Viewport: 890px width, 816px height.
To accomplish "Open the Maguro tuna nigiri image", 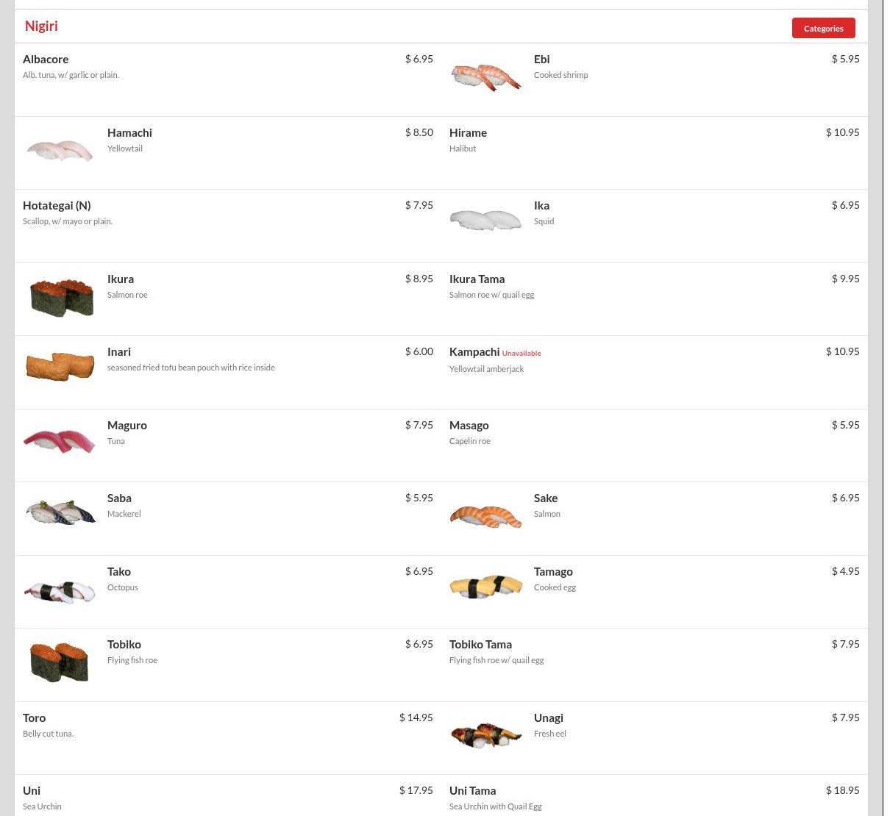I will (x=60, y=440).
